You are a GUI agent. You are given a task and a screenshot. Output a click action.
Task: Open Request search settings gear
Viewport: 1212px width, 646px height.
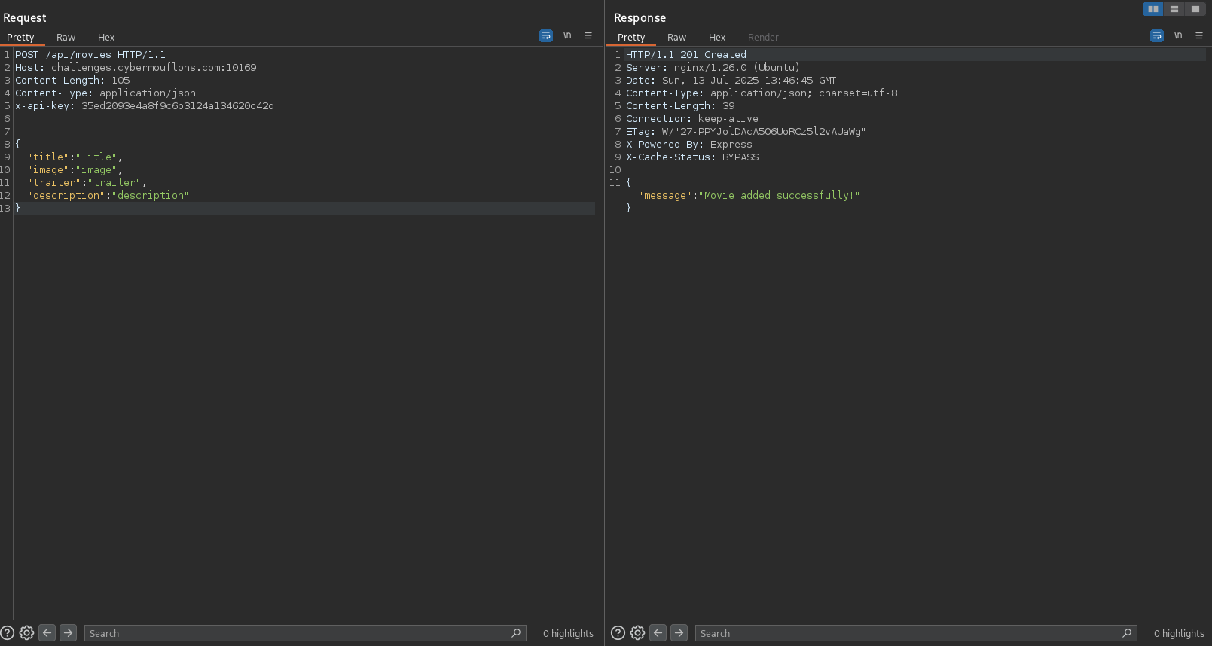26,633
